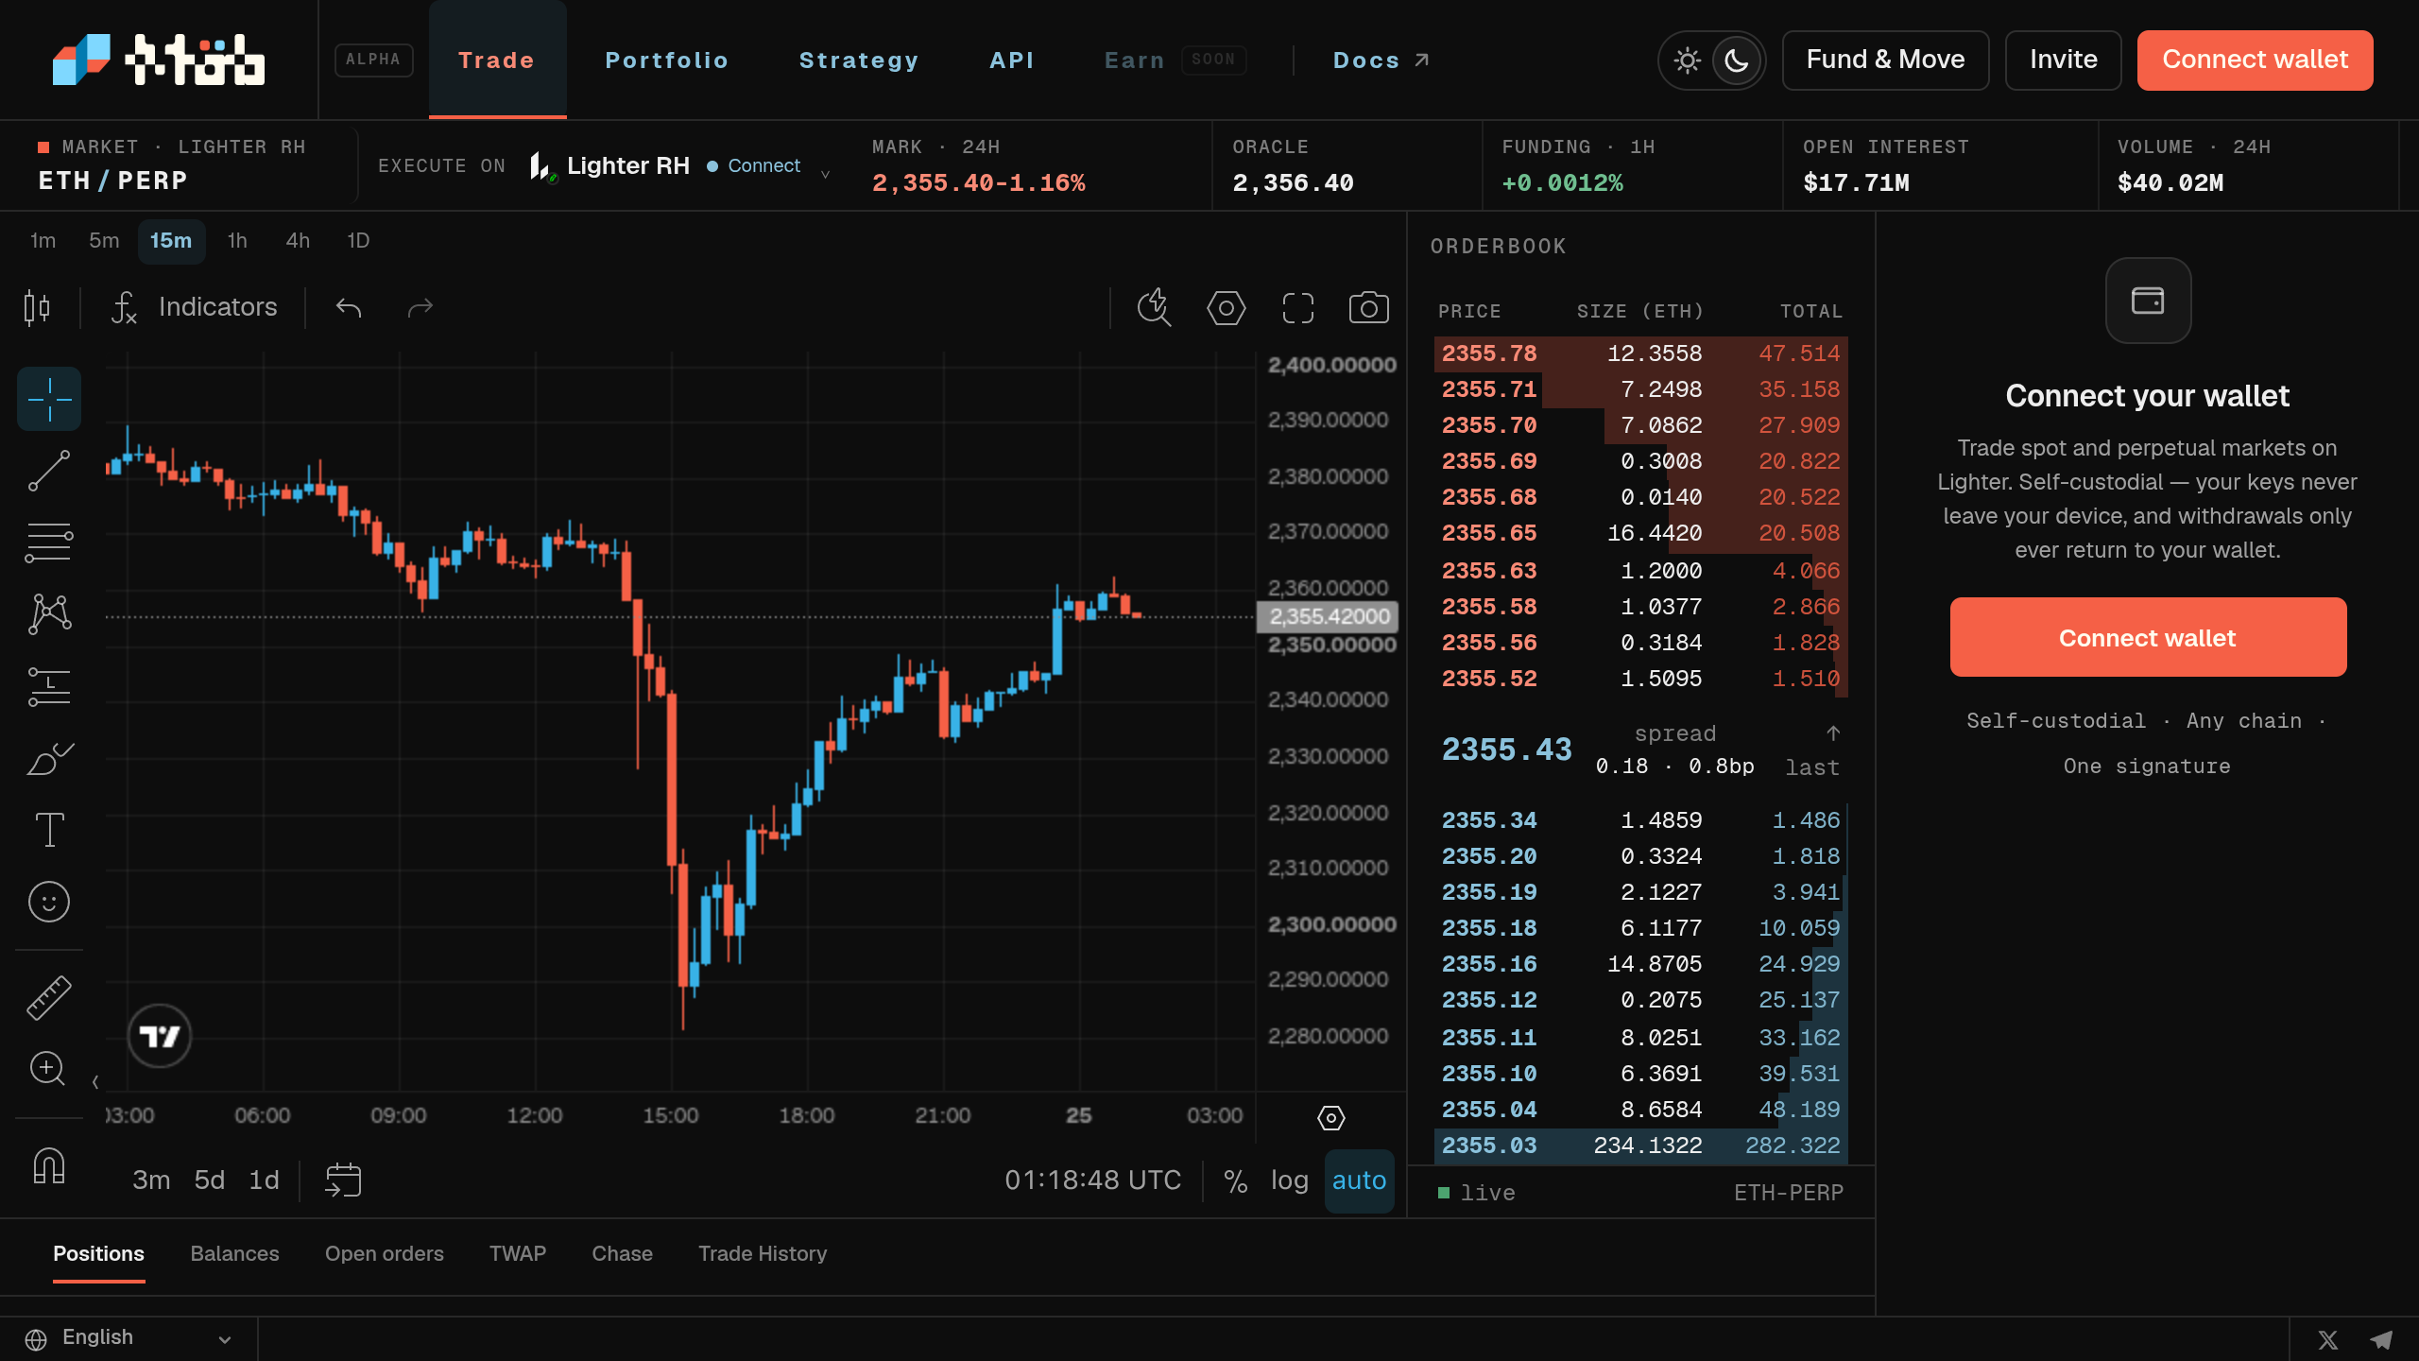Switch to the Open orders tab

tap(385, 1253)
